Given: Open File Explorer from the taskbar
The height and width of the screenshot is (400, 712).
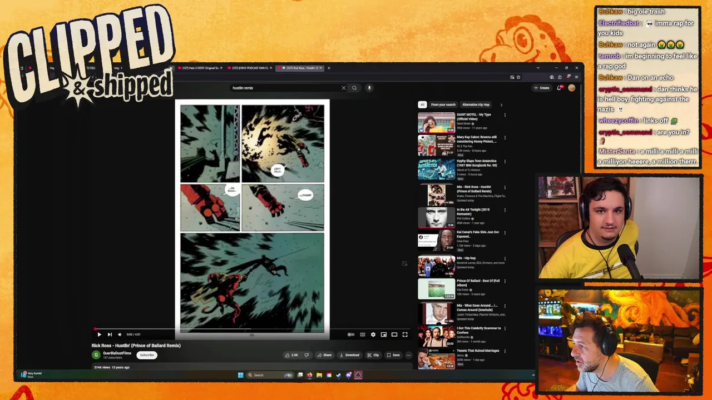Looking at the screenshot, I should point(319,375).
